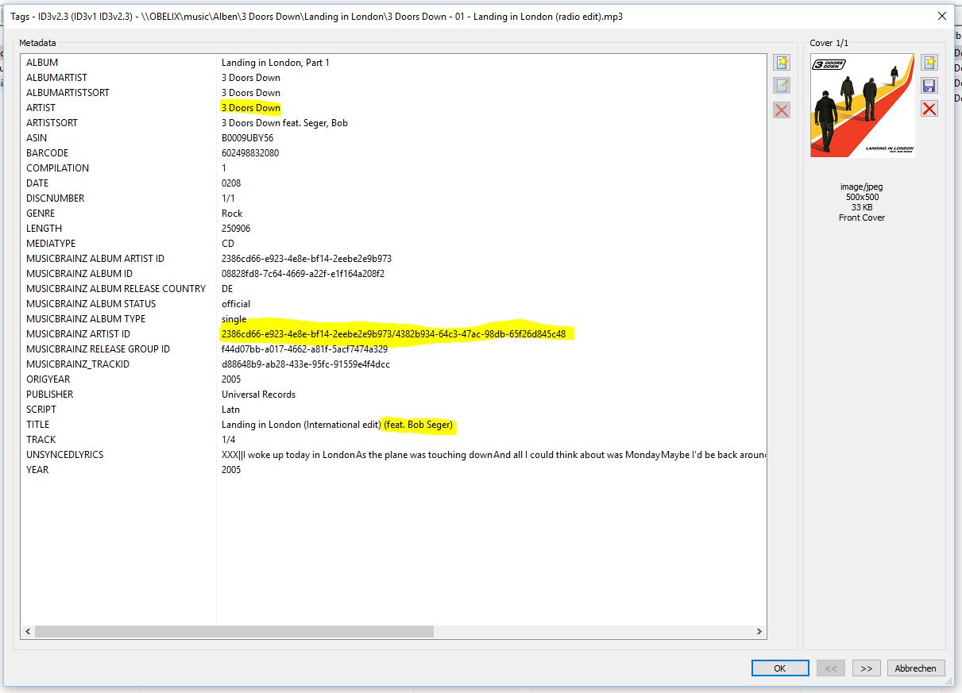This screenshot has width=962, height=693.
Task: Select the ALBUMARTISTSORT field name
Action: [68, 93]
